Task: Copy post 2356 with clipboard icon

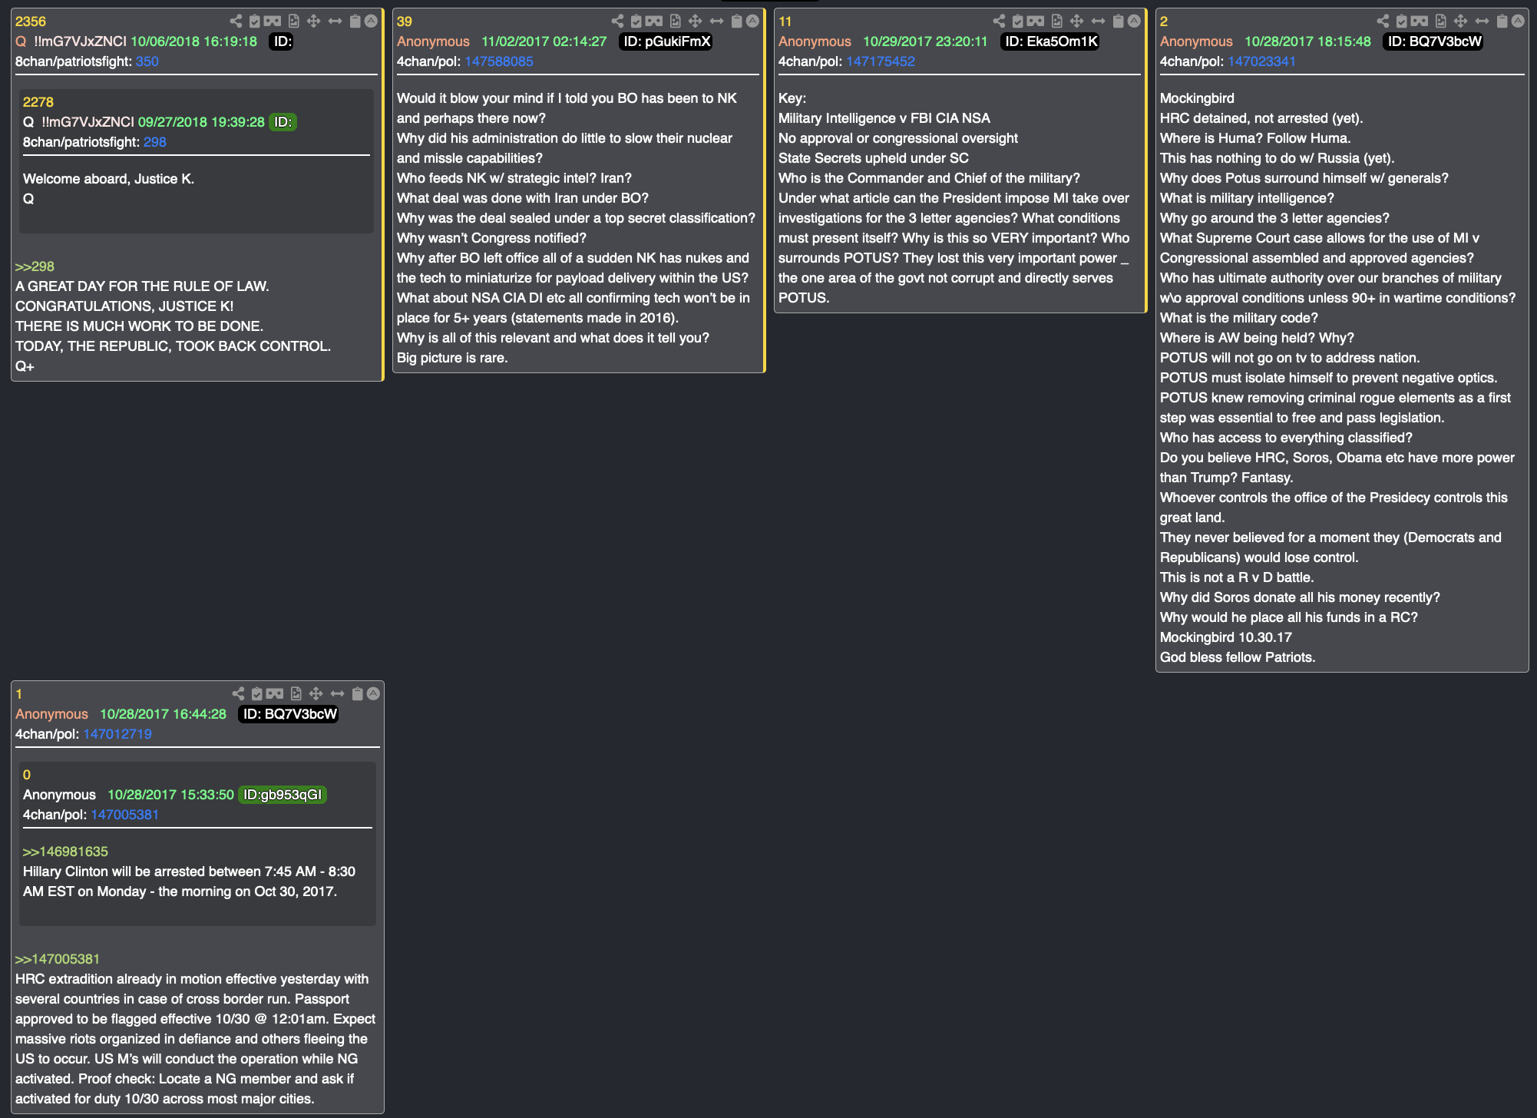Action: [355, 21]
